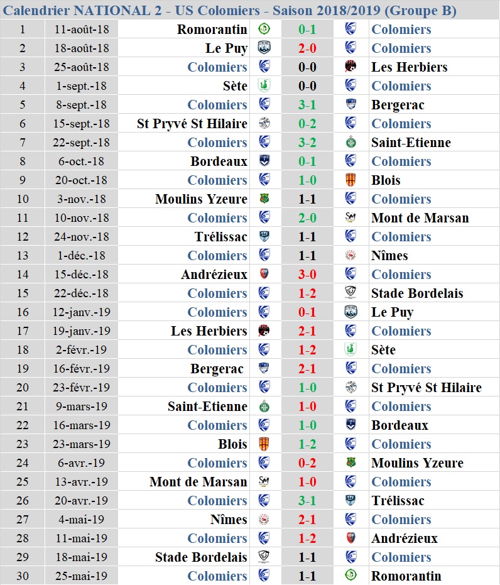Click the Trélissac crest in matchday 26

point(351,500)
